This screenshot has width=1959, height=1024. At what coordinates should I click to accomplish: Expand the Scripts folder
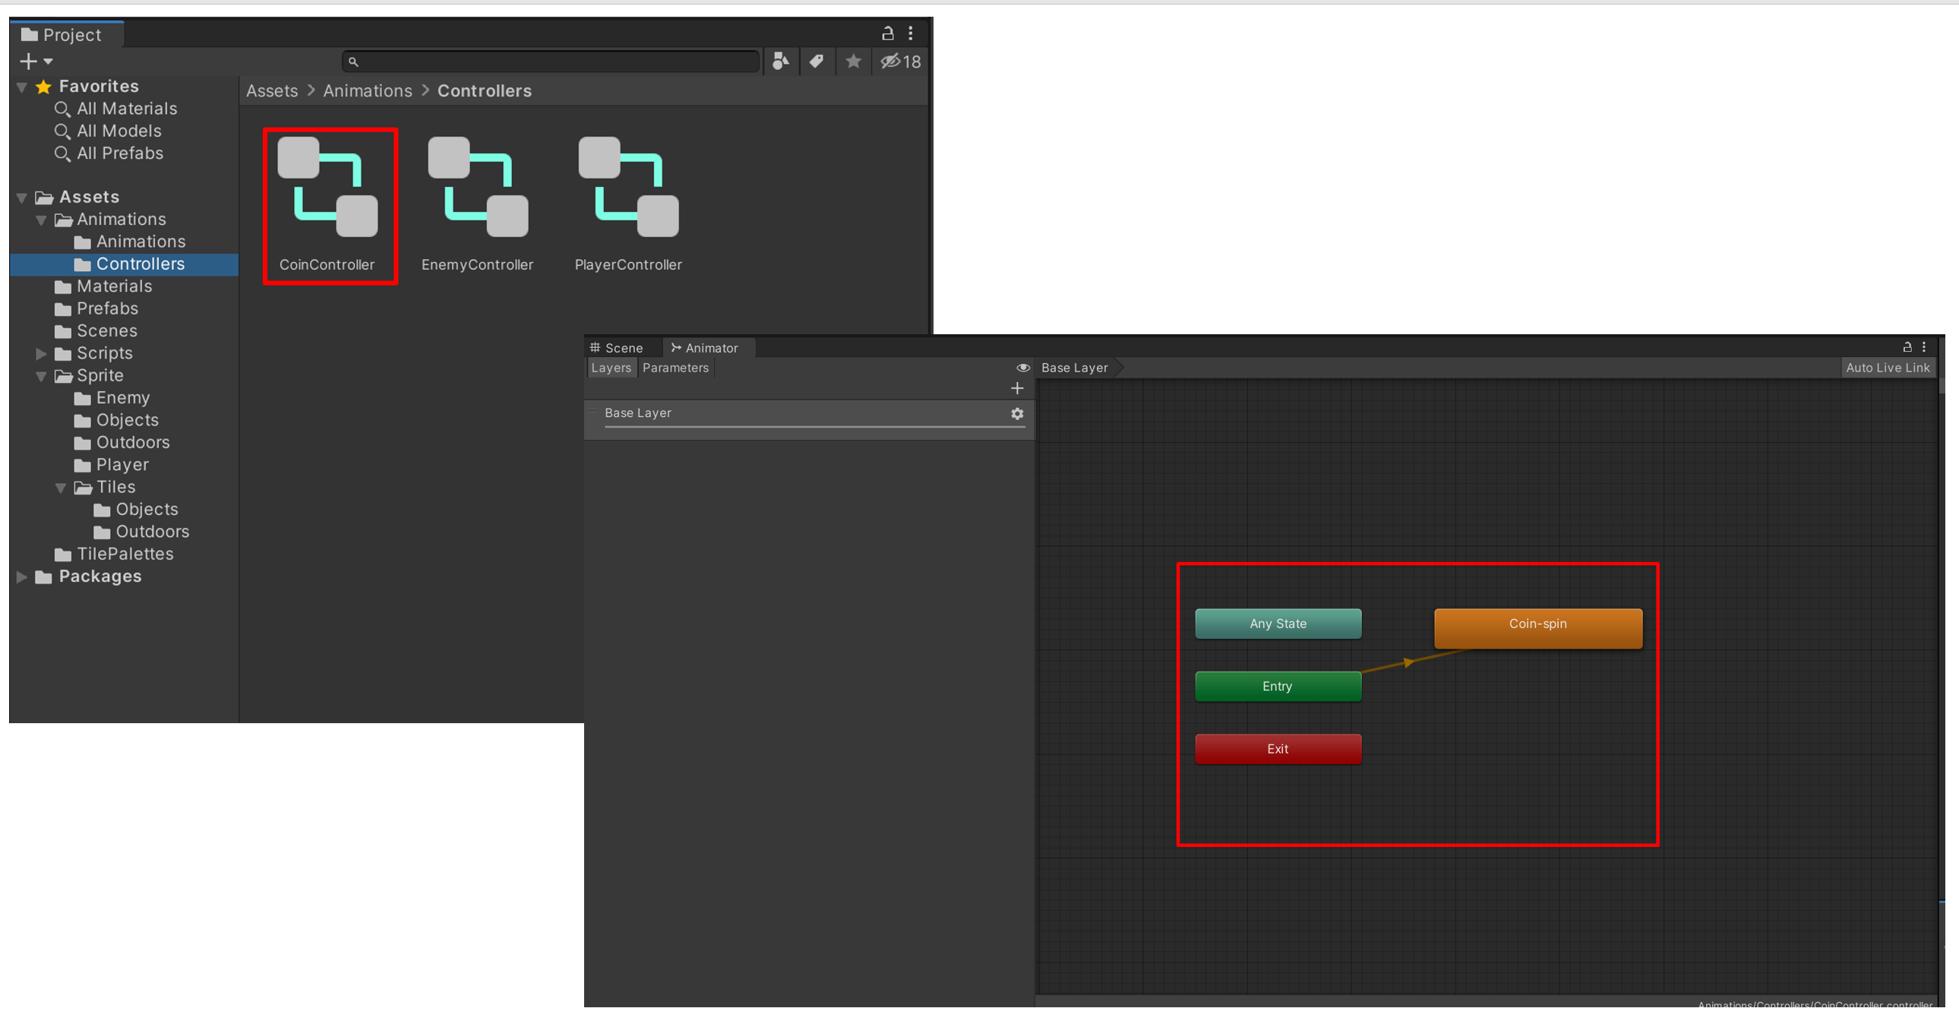[x=41, y=354]
